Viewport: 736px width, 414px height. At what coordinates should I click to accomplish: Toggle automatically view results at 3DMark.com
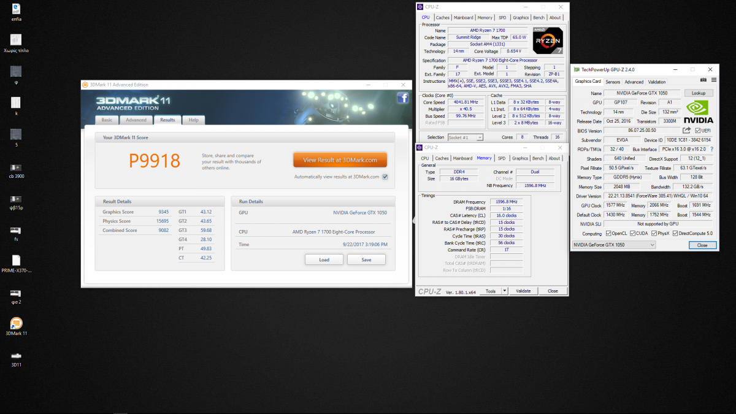385,177
